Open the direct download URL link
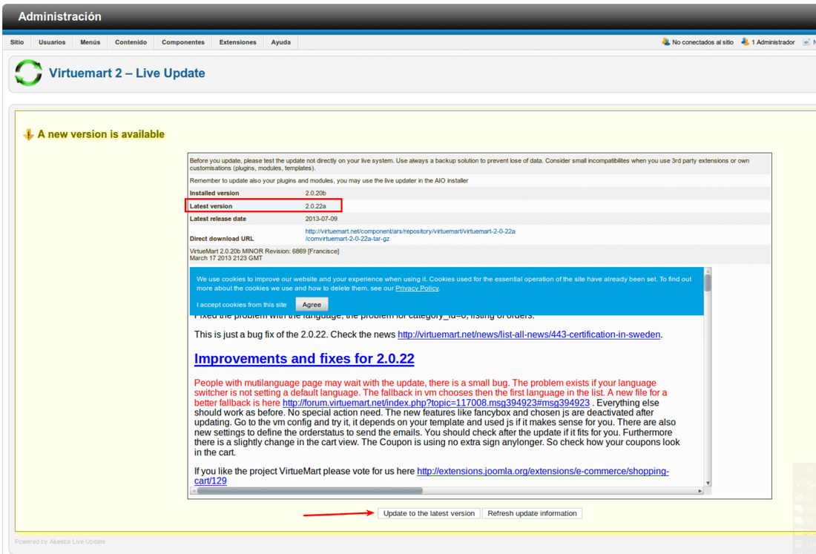Image resolution: width=816 pixels, height=554 pixels. [x=410, y=235]
